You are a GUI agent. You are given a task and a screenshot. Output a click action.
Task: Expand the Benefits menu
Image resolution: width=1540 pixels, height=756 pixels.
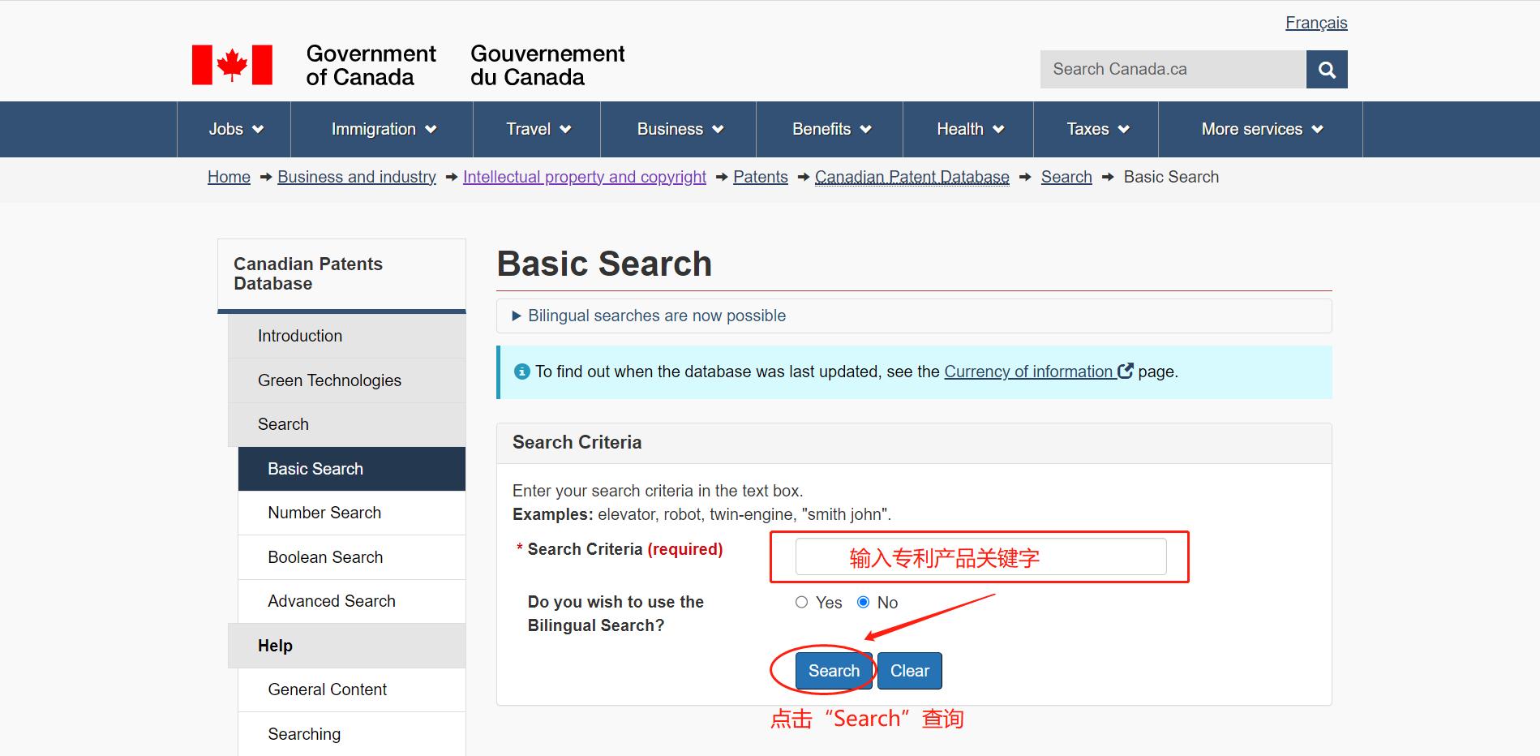point(830,129)
